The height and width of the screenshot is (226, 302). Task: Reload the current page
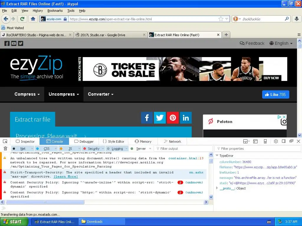pos(22,19)
